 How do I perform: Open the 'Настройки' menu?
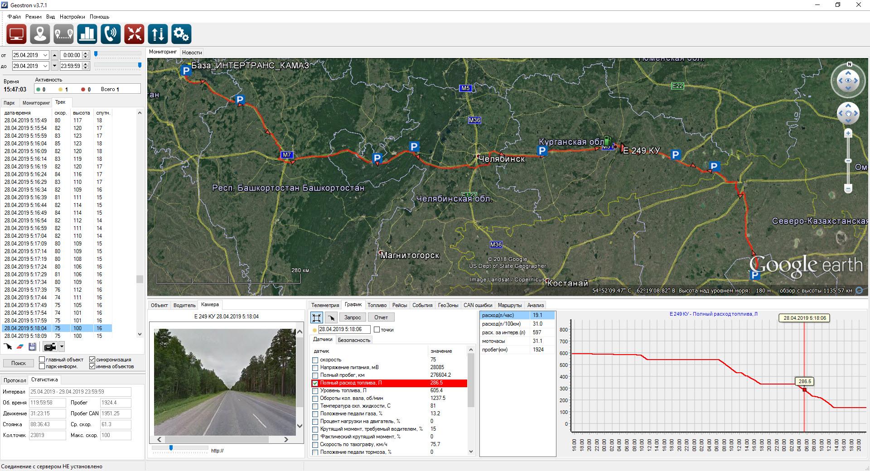(72, 17)
